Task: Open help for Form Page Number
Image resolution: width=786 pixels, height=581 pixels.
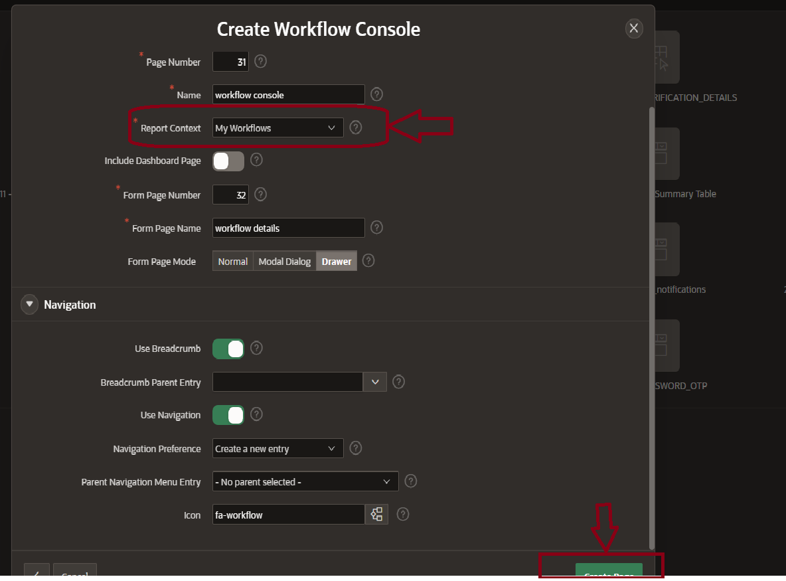Action: (x=260, y=195)
